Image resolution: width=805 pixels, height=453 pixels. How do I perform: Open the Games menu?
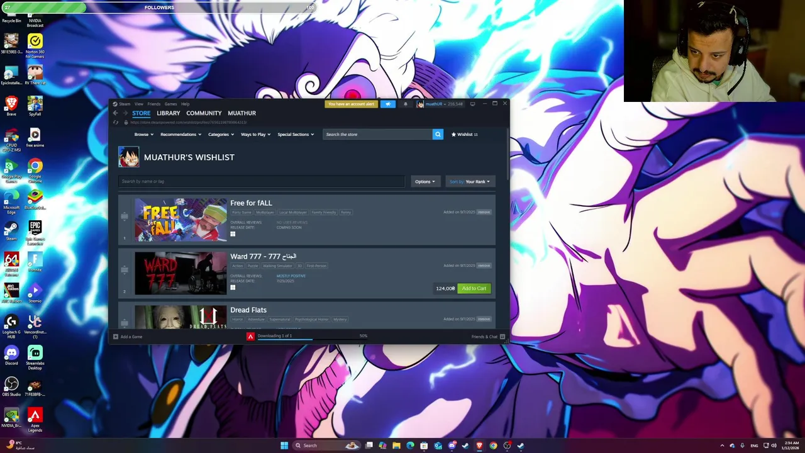170,104
